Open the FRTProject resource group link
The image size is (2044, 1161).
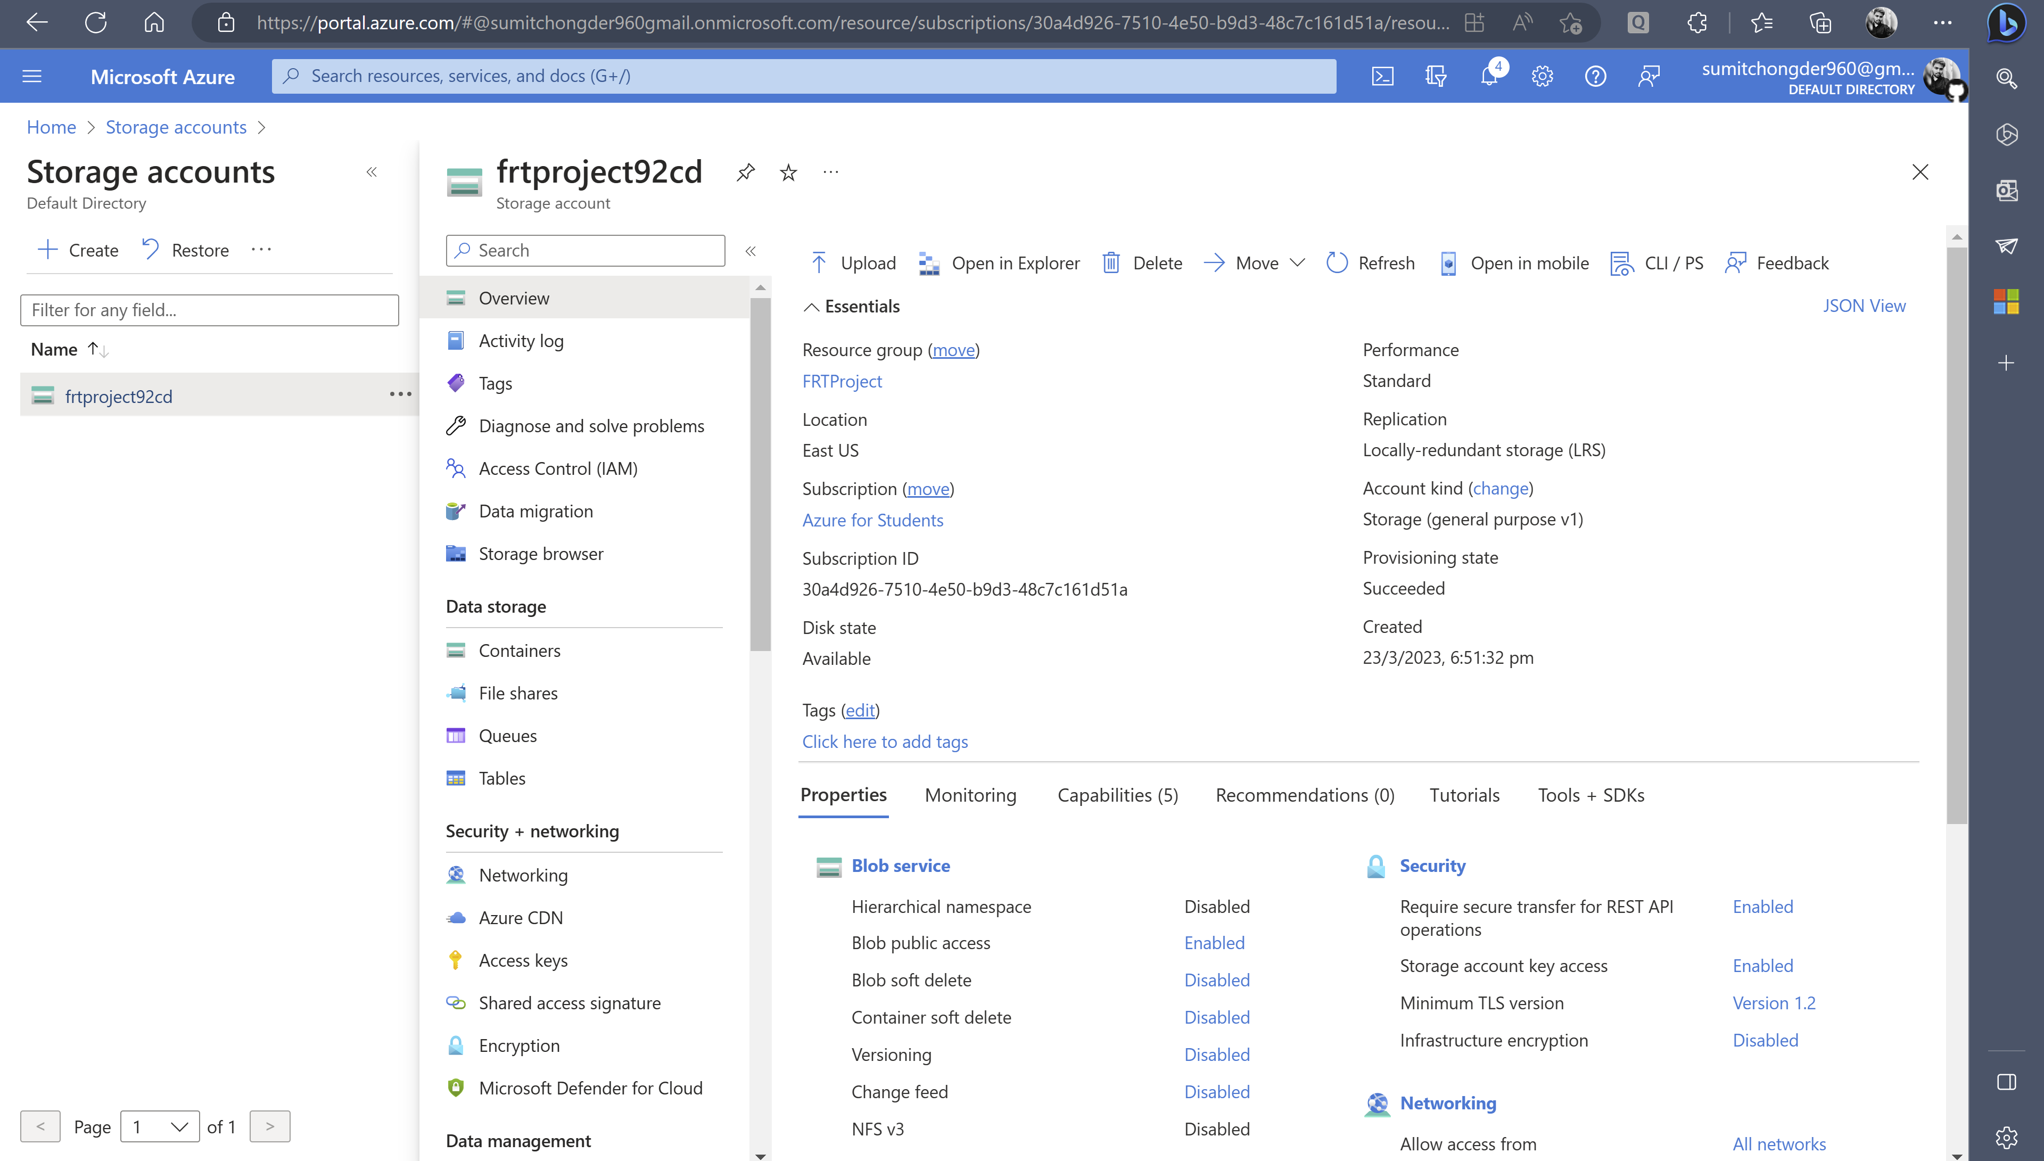coord(842,381)
